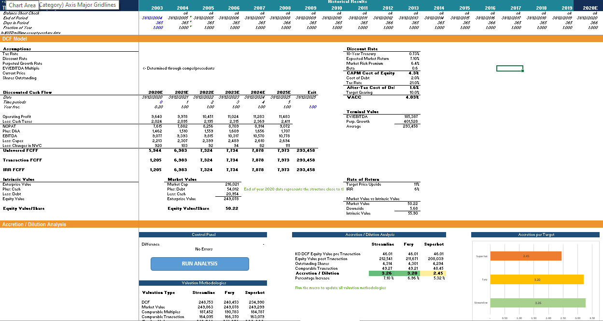The height and width of the screenshot is (321, 603).
Task: Select the DCF Model section header
Action: click(14, 39)
